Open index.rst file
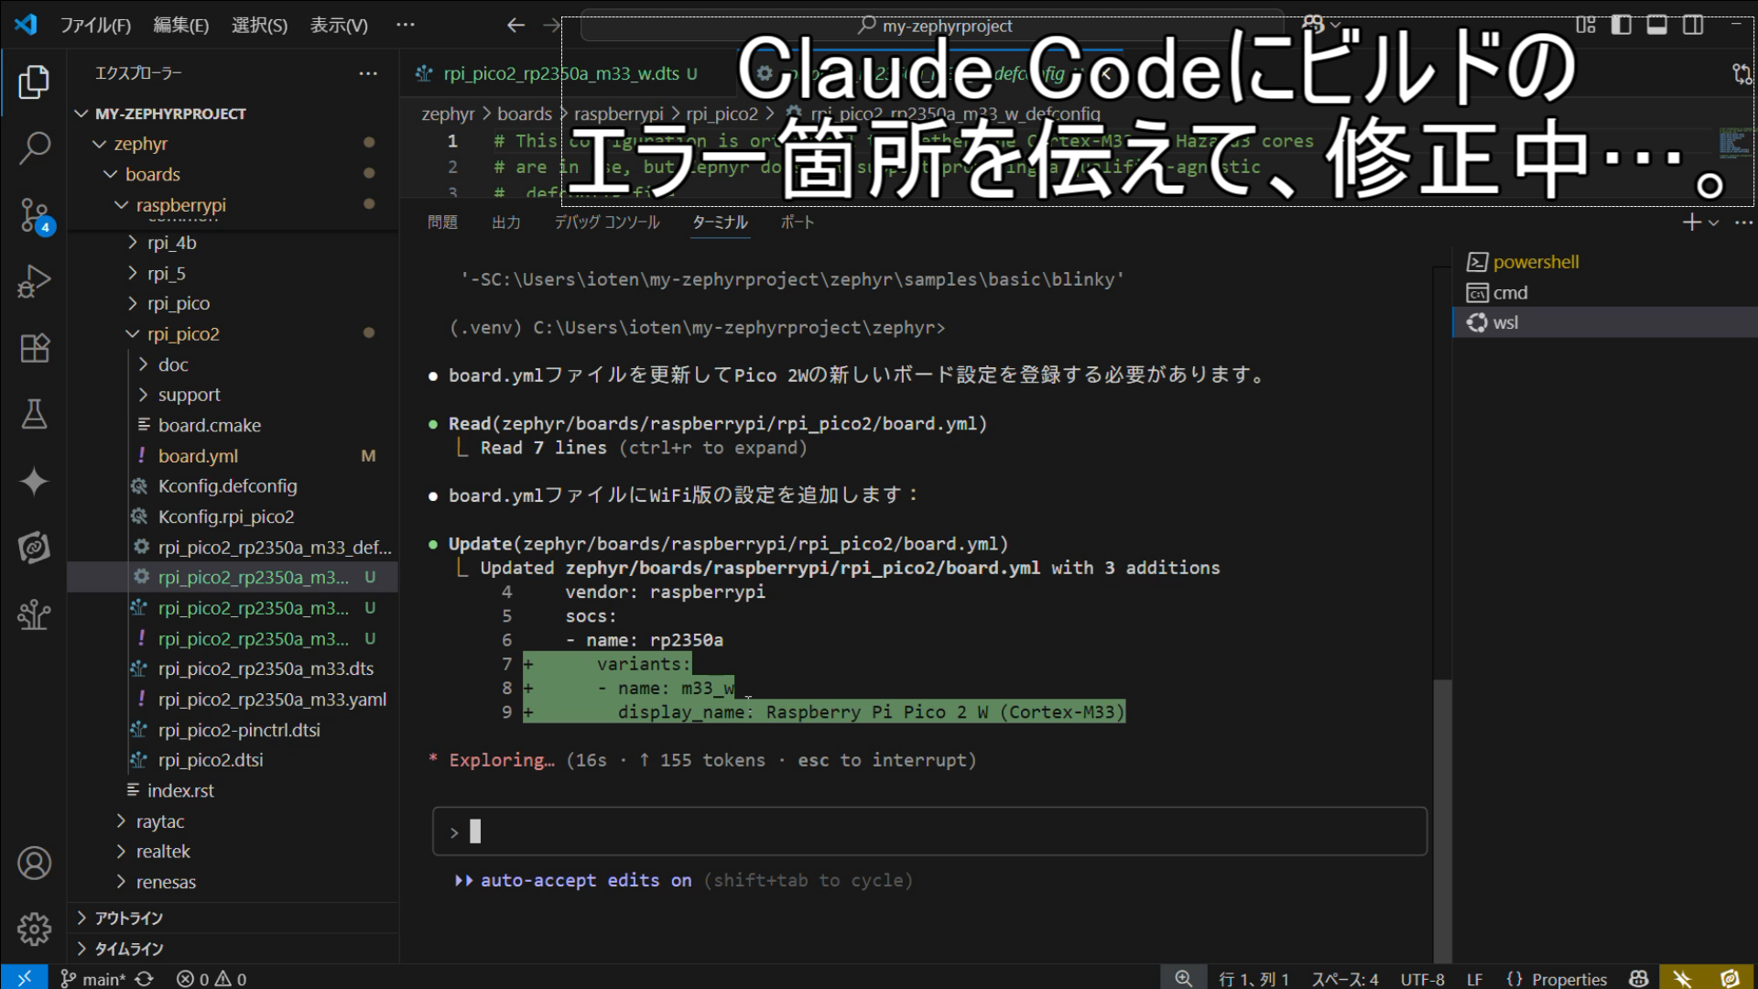Viewport: 1758px width, 989px height. point(233,790)
